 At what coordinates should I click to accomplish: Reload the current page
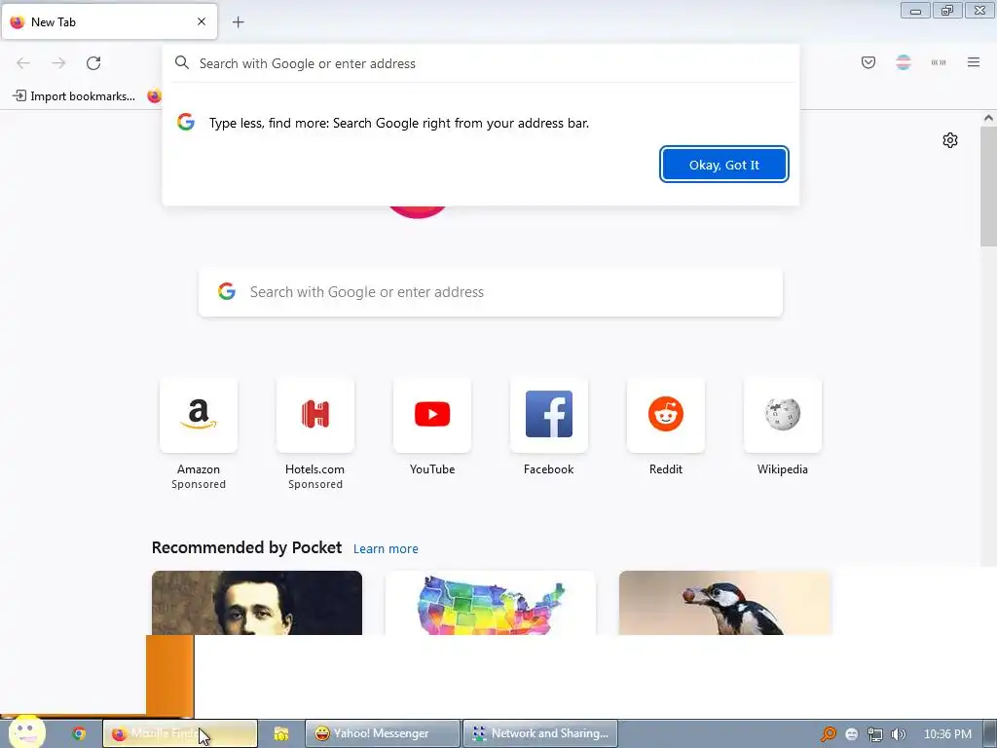(x=93, y=63)
